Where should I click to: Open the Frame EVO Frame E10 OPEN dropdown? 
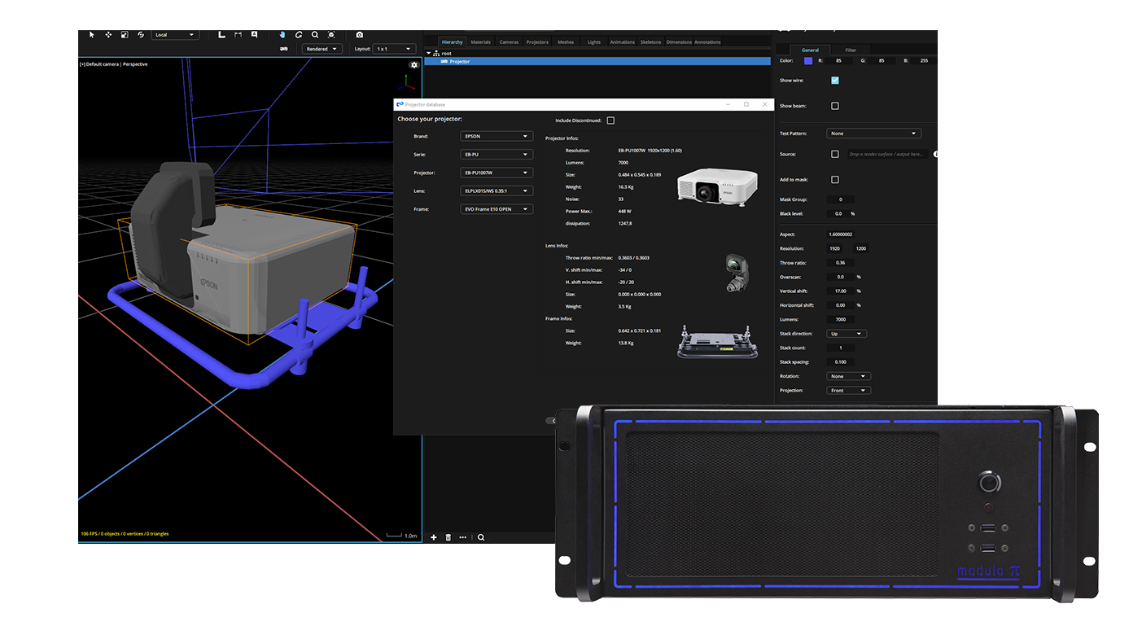click(497, 209)
